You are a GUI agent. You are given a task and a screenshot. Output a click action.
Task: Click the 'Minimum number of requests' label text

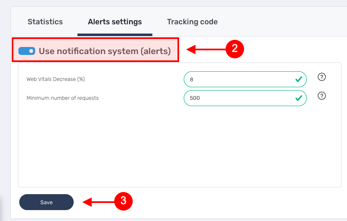coord(62,98)
